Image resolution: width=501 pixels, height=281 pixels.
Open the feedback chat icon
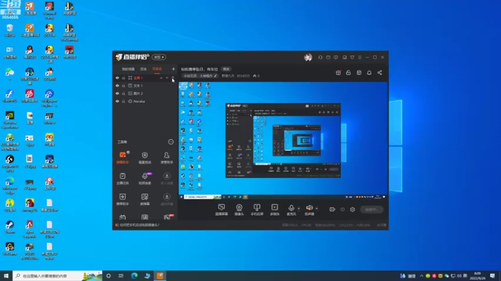pos(336,57)
